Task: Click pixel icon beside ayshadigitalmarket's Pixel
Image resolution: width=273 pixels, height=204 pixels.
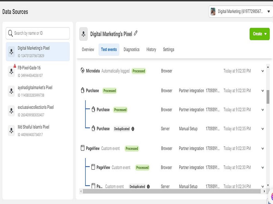Action: (x=11, y=91)
